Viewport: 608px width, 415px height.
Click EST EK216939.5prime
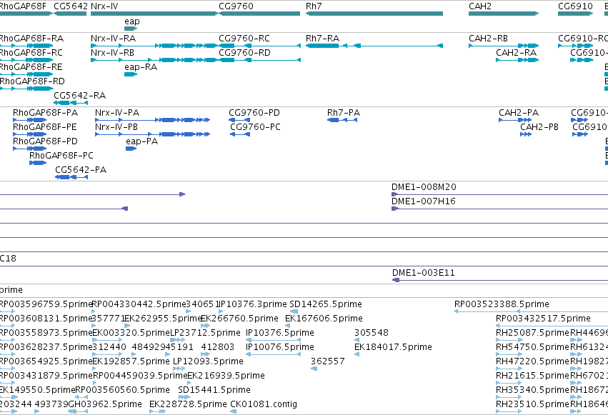(226, 376)
